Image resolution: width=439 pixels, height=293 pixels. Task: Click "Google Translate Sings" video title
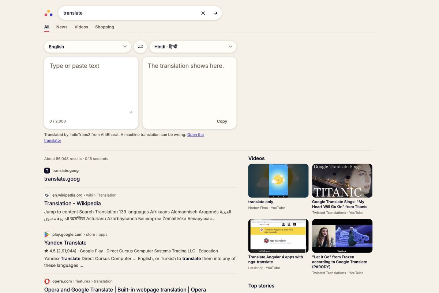coord(340,204)
